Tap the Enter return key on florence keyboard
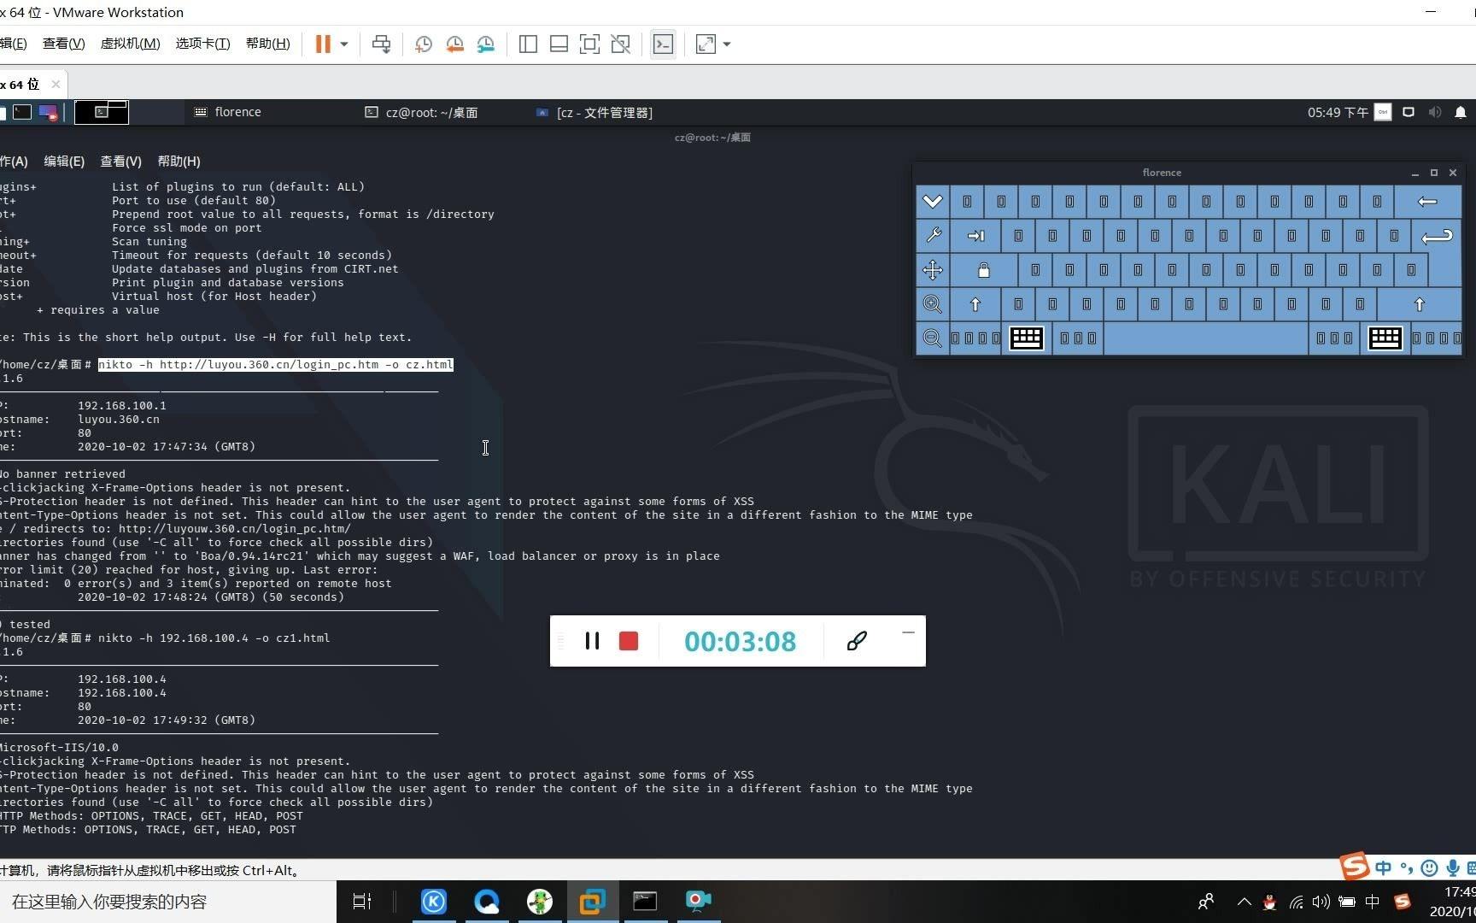Screen dimensions: 1476x923 (x=1437, y=236)
